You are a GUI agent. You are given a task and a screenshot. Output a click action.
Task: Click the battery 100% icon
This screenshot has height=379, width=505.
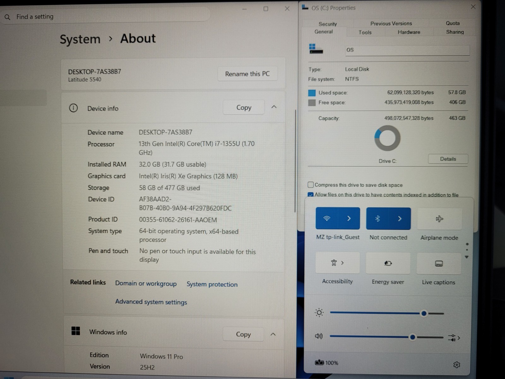coord(319,363)
